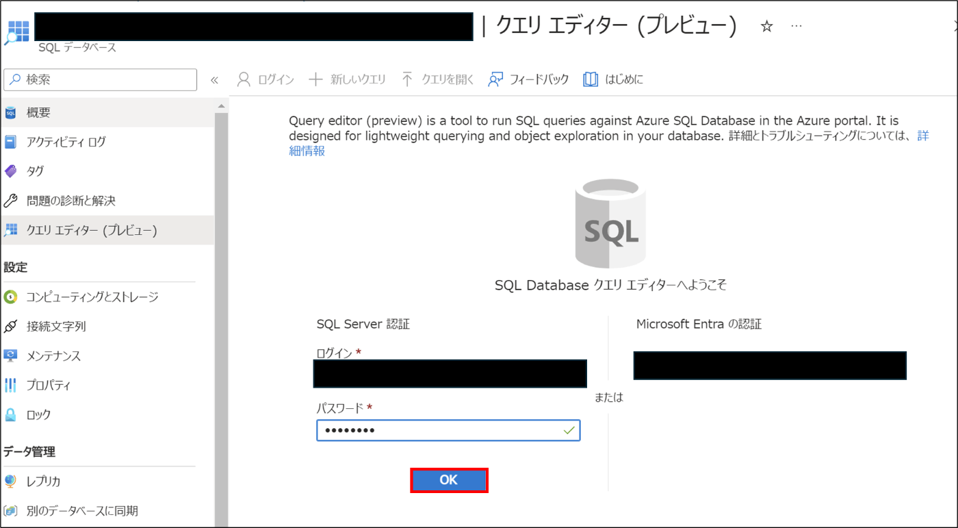Open レプリカ in the sidebar
Viewport: 958px width, 528px height.
click(107, 481)
